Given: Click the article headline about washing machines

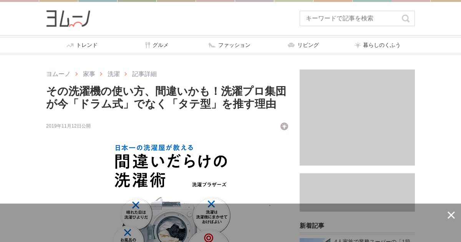Looking at the screenshot, I should point(166,98).
